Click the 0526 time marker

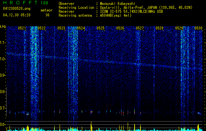[120, 28]
